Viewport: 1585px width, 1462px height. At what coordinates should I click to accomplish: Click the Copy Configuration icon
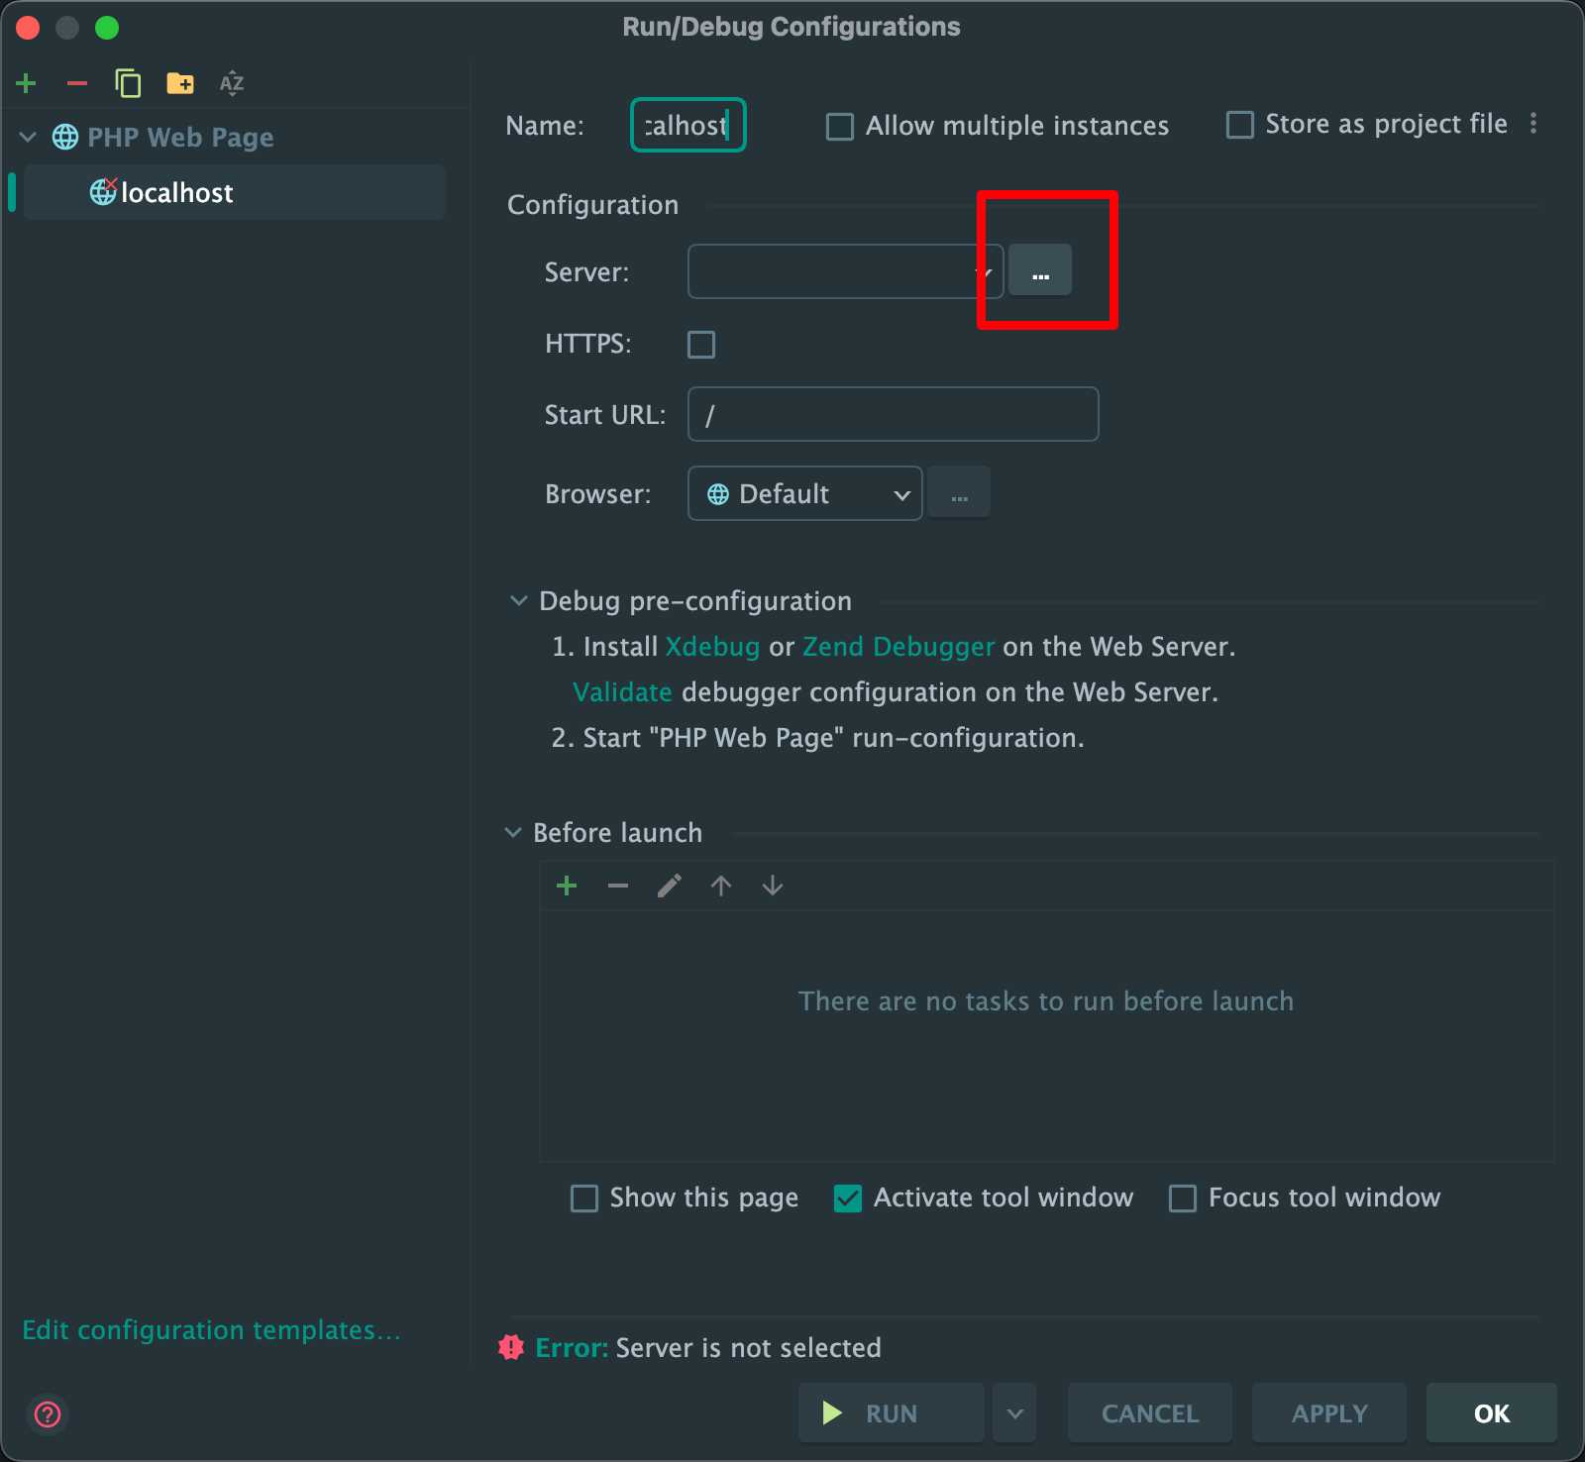(x=128, y=83)
